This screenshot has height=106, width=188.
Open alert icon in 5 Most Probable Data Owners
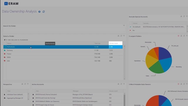178,84
